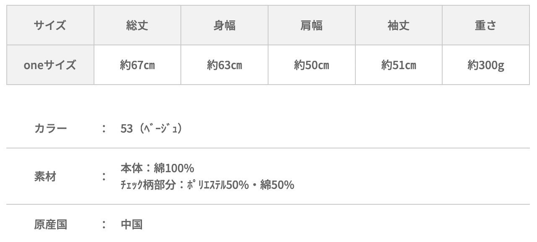Click the 約67cm length value

click(x=137, y=65)
